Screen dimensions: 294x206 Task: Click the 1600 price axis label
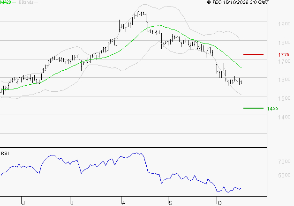(284, 80)
